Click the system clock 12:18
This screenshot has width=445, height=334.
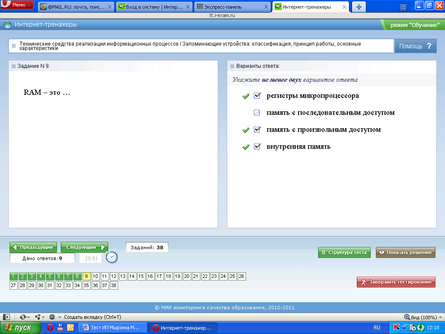click(433, 327)
